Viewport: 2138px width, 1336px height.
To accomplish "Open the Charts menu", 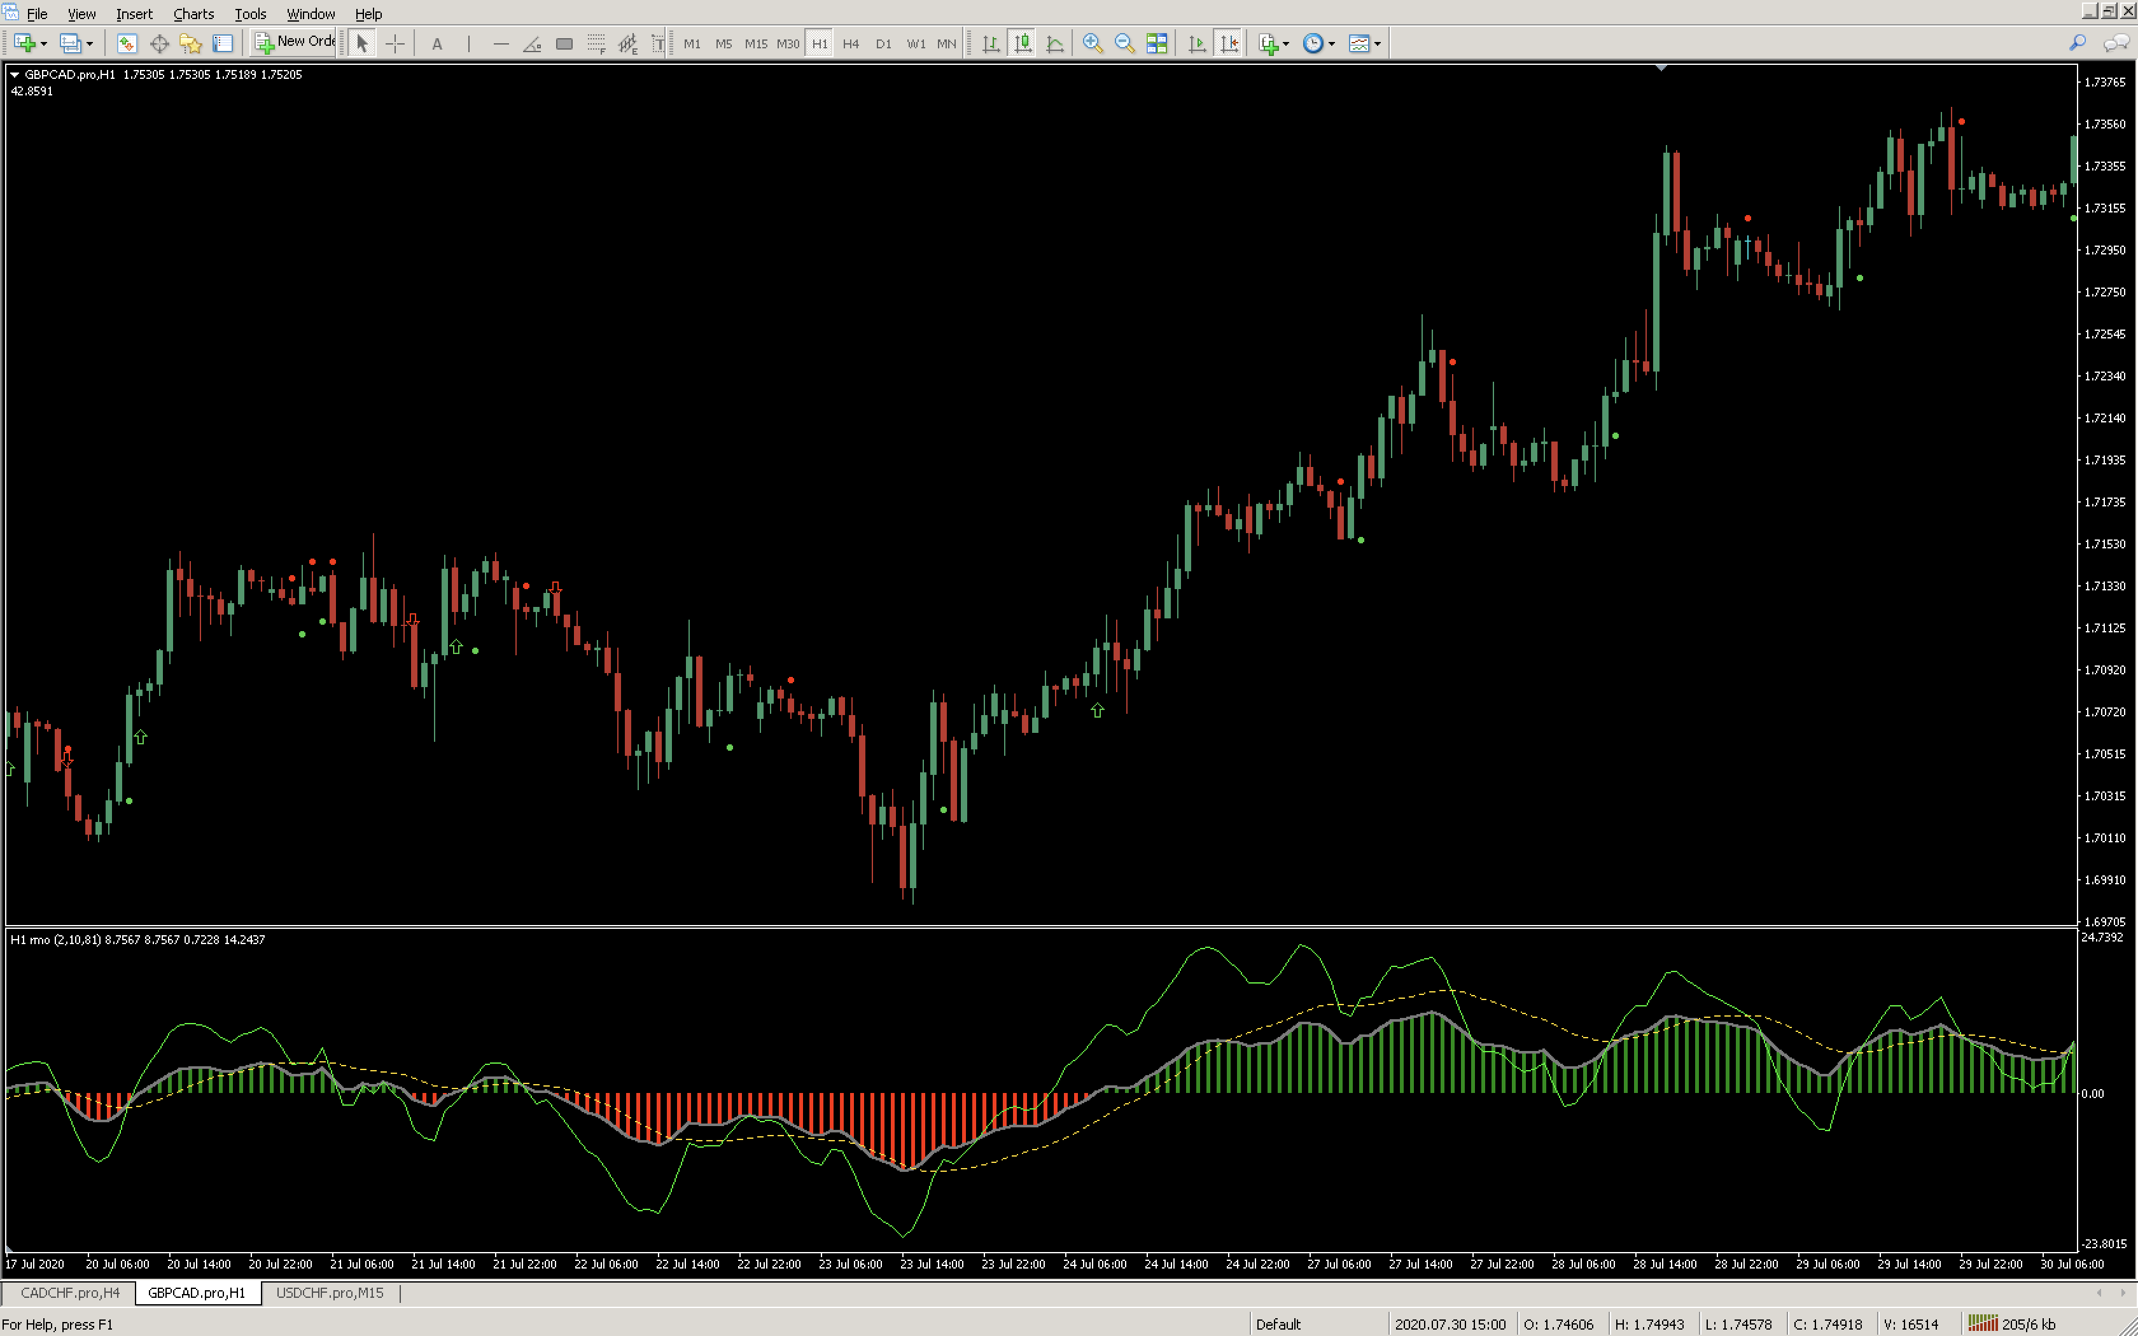I will (193, 14).
